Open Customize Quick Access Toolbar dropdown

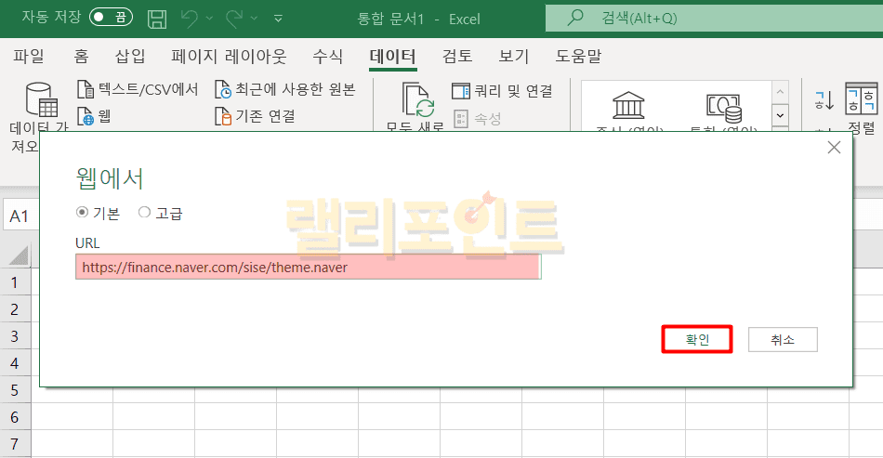coord(279,18)
